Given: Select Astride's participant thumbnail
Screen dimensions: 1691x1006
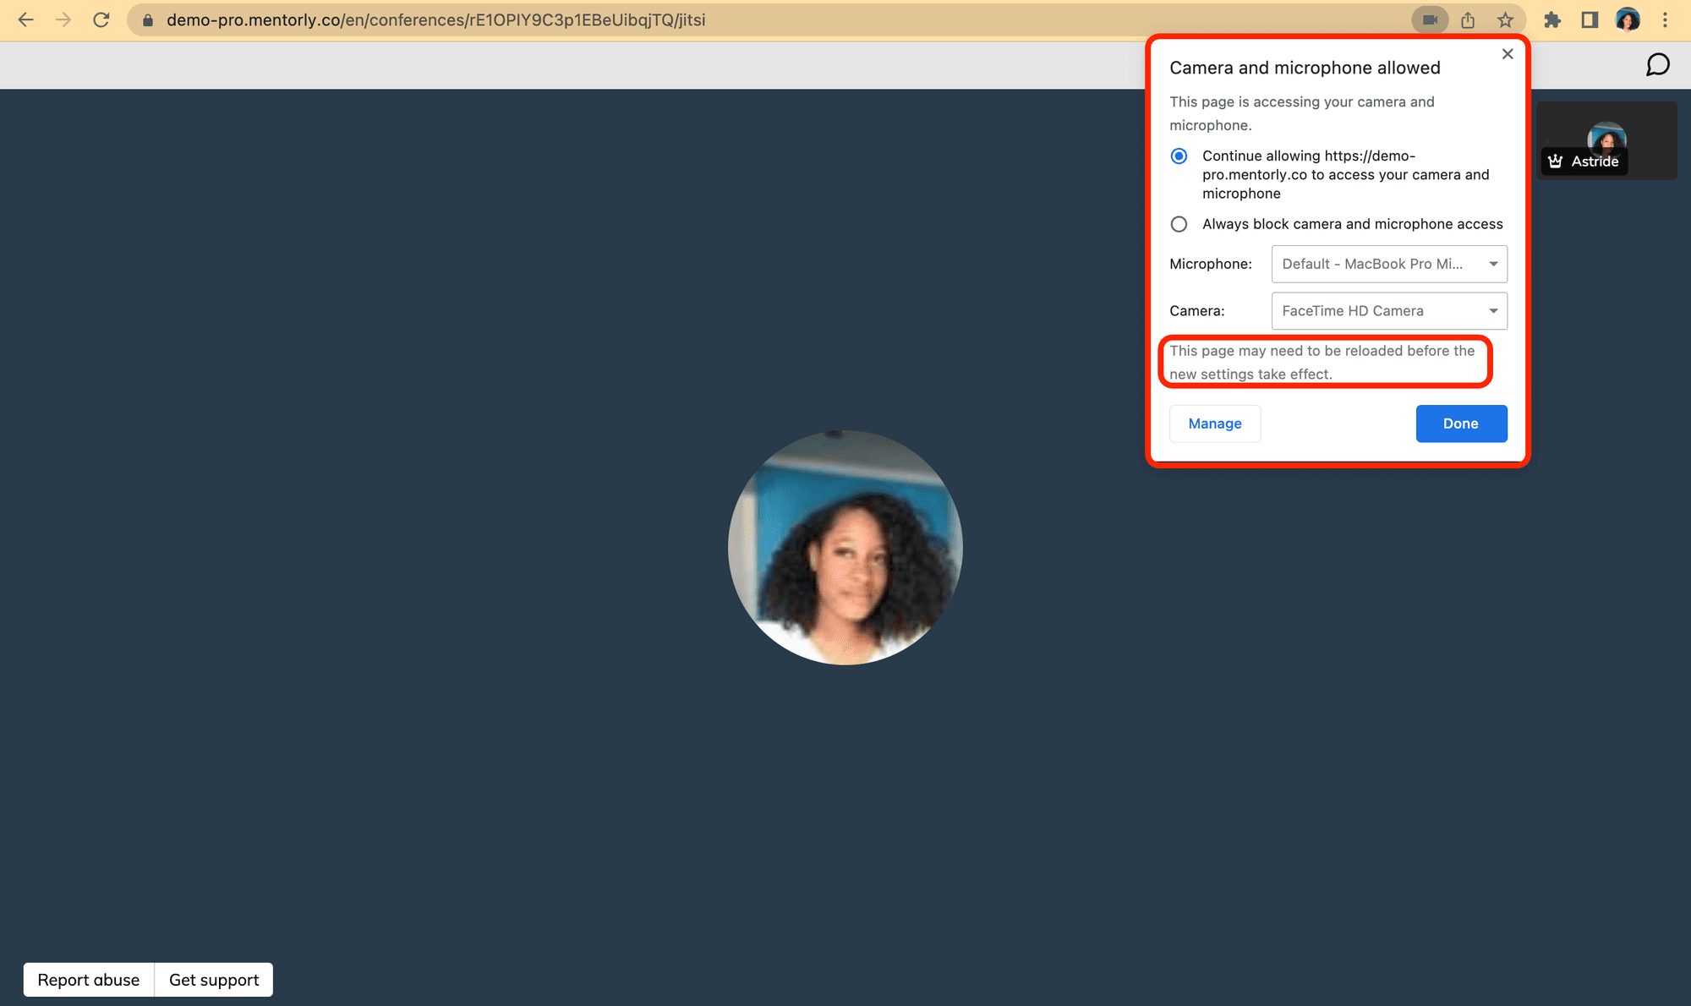Looking at the screenshot, I should point(1606,140).
